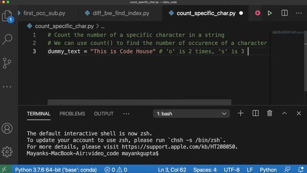Click the dummy_text variable on line 3

click(x=64, y=51)
